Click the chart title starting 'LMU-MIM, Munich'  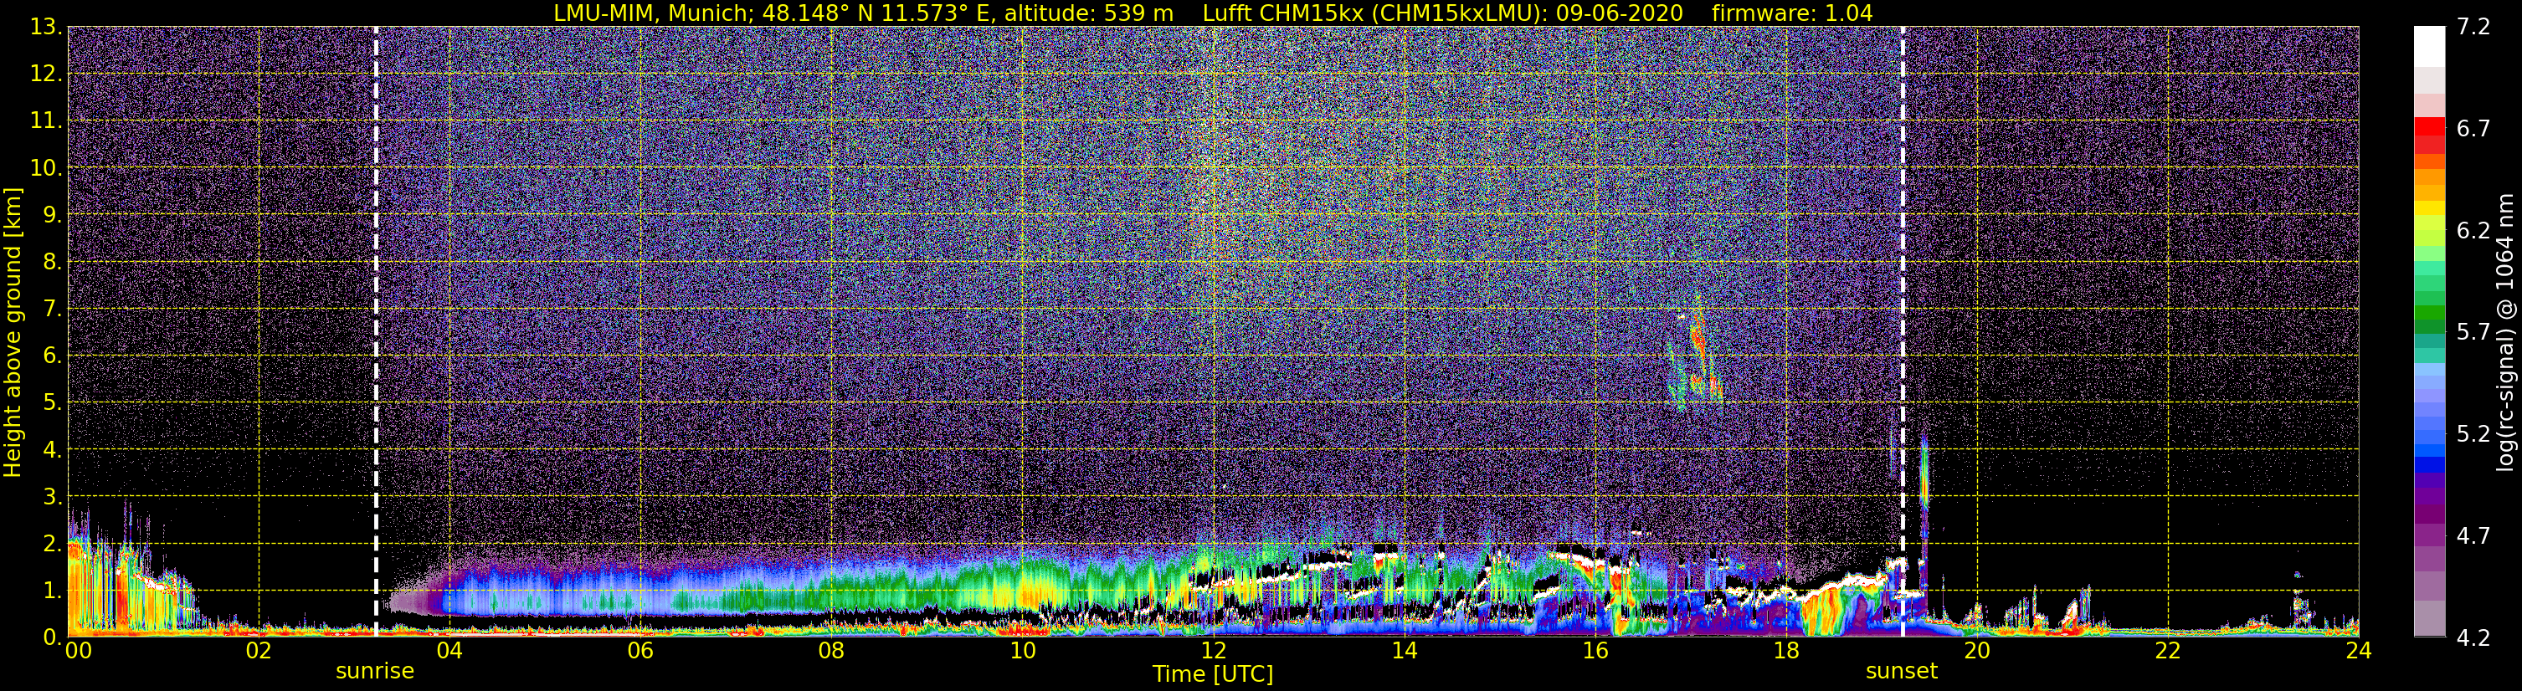tap(1213, 13)
